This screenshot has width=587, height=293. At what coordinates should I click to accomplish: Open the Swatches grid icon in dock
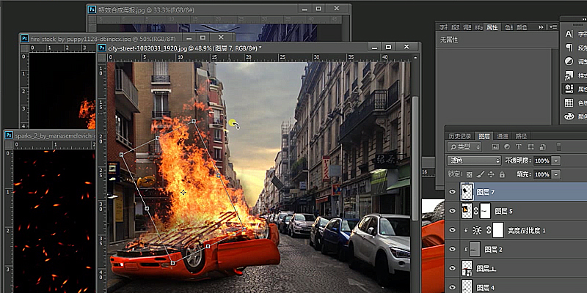coord(569,103)
